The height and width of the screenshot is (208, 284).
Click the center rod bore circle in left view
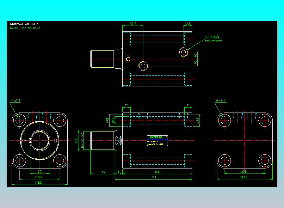point(40,140)
